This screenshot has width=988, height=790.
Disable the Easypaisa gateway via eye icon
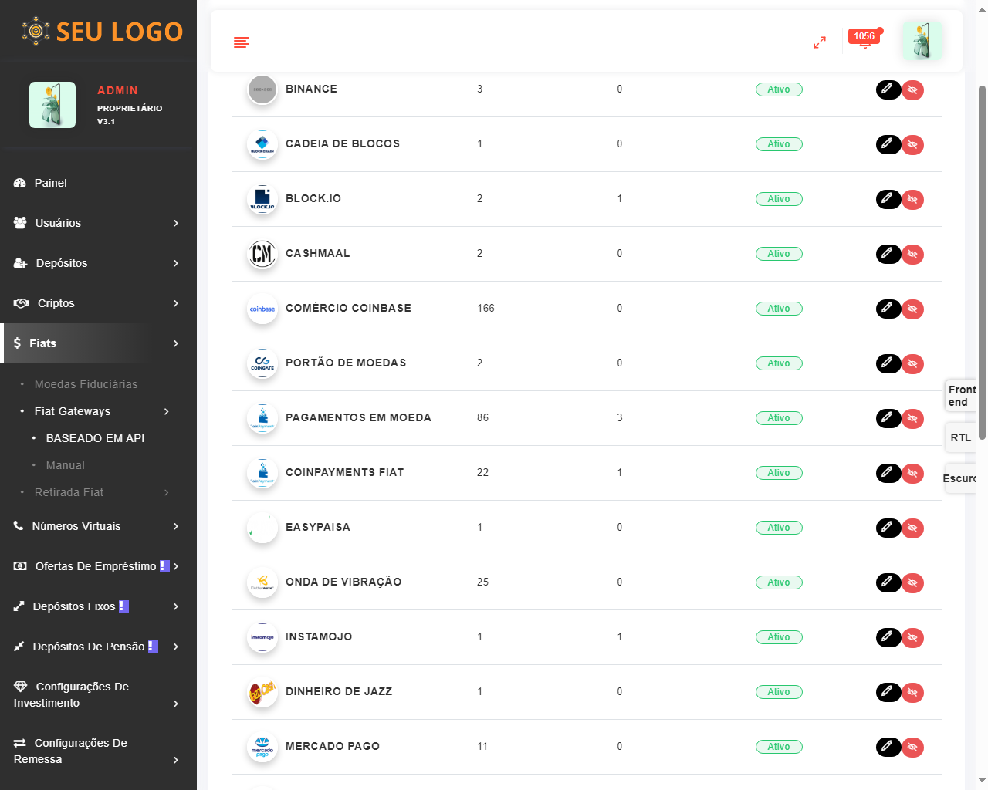tap(913, 528)
